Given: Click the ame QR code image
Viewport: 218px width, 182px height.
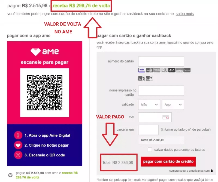Looking at the screenshot, I should (x=45, y=92).
